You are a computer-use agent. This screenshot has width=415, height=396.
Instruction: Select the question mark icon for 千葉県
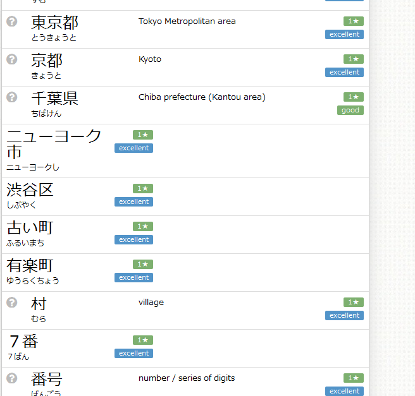(11, 97)
